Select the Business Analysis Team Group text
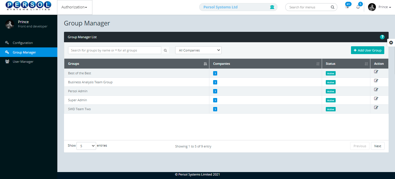 [x=90, y=82]
